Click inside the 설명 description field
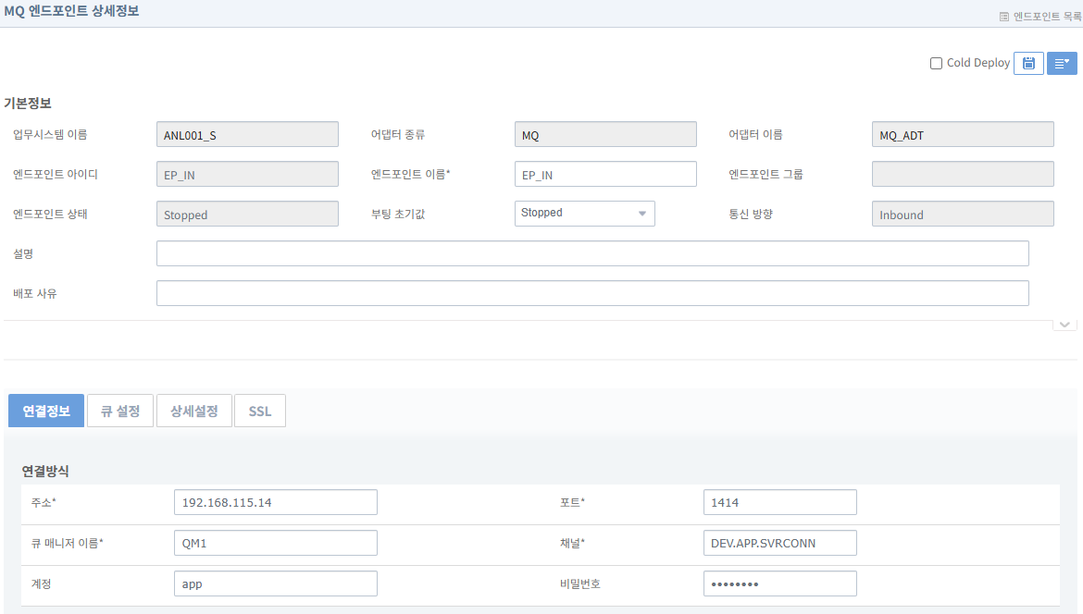The height and width of the screenshot is (614, 1083). pos(591,252)
